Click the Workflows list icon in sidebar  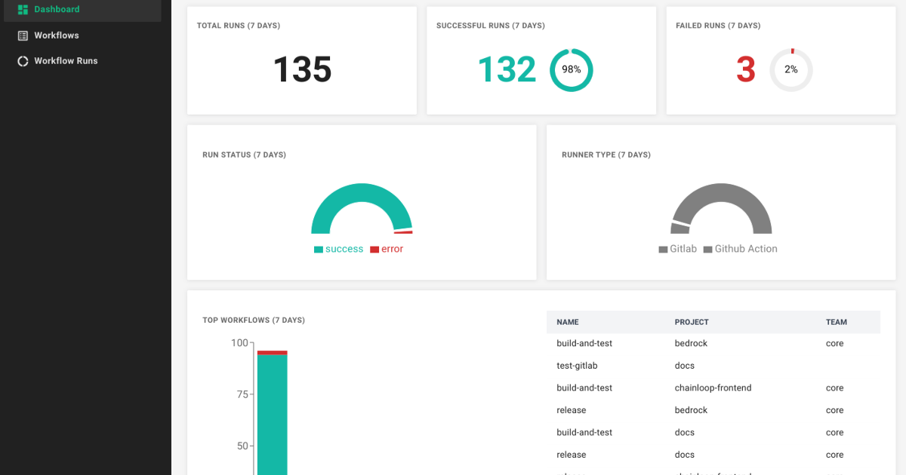[23, 35]
